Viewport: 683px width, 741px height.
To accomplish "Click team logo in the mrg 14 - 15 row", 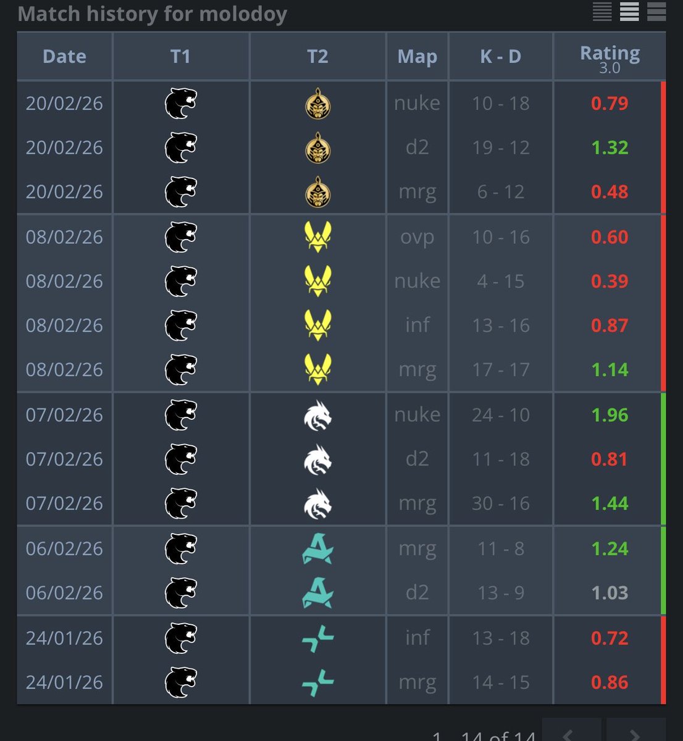I will click(318, 682).
